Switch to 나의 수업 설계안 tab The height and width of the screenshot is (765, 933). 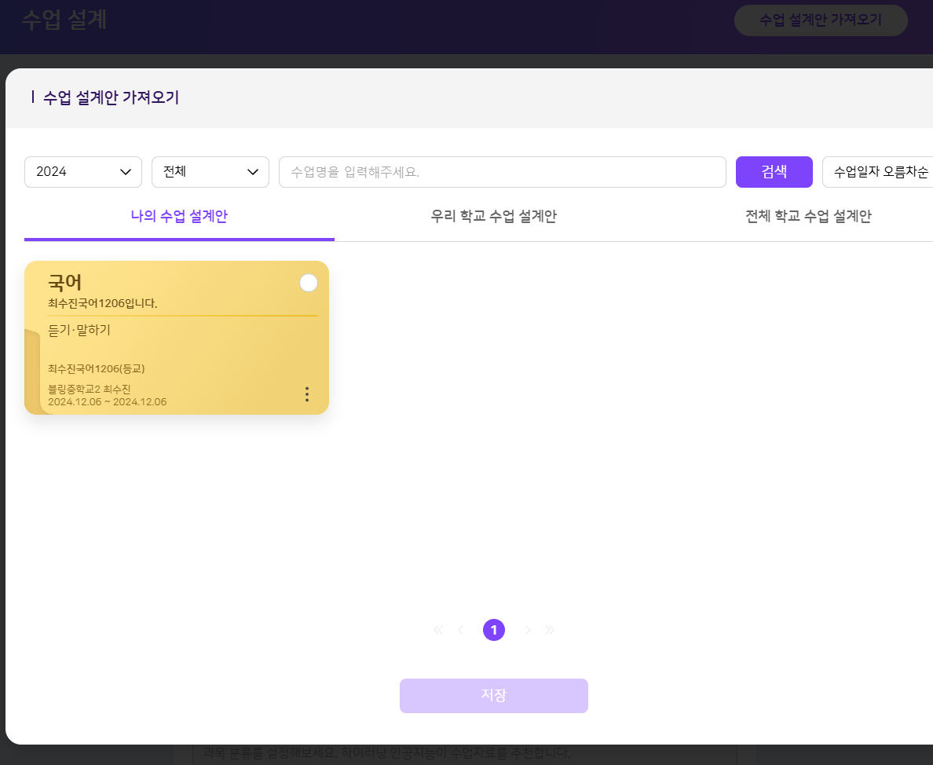point(179,217)
